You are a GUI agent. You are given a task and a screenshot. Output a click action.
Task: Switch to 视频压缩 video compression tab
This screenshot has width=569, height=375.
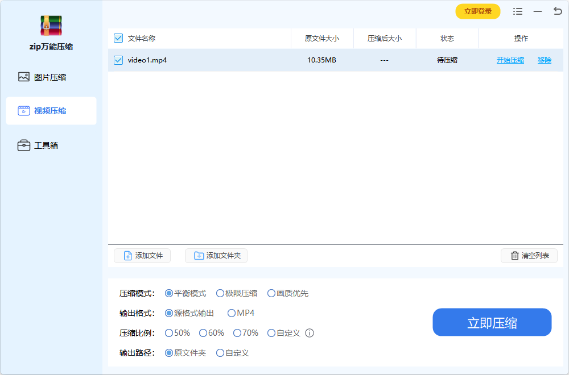point(51,111)
